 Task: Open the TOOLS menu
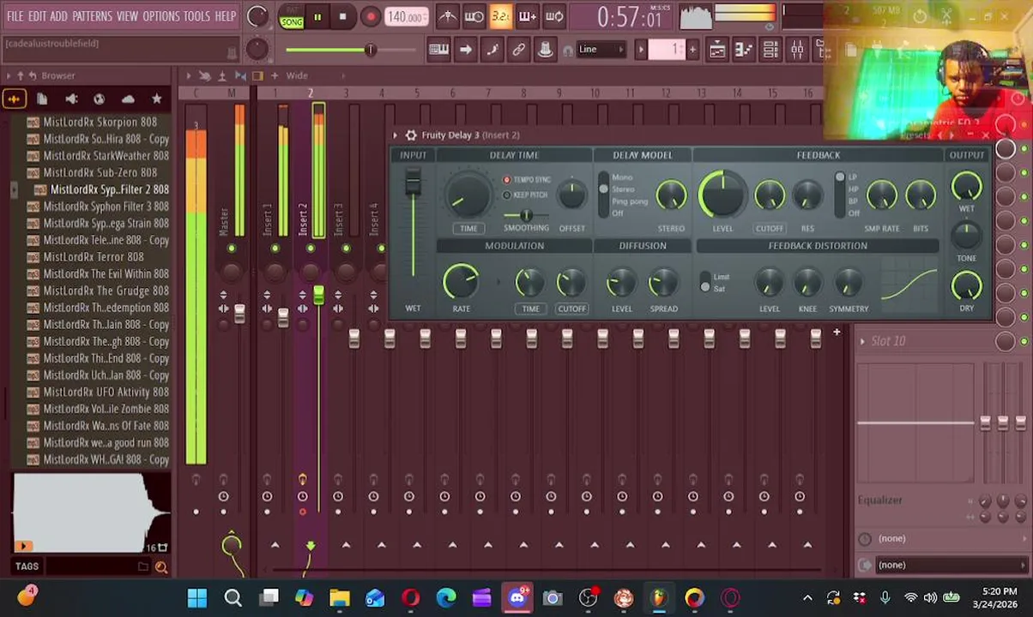click(196, 16)
